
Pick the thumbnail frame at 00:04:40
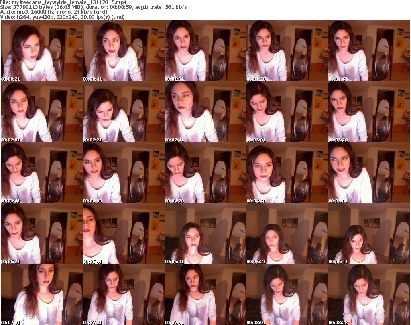[287, 173]
